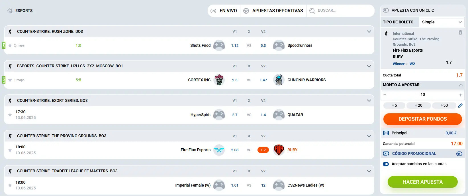
Task: Click the GUNGNIR WARRIORS team logo
Action: click(279, 80)
